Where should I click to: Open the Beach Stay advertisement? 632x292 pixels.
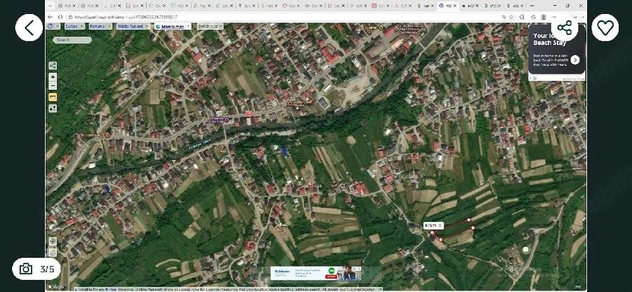pyautogui.click(x=557, y=49)
